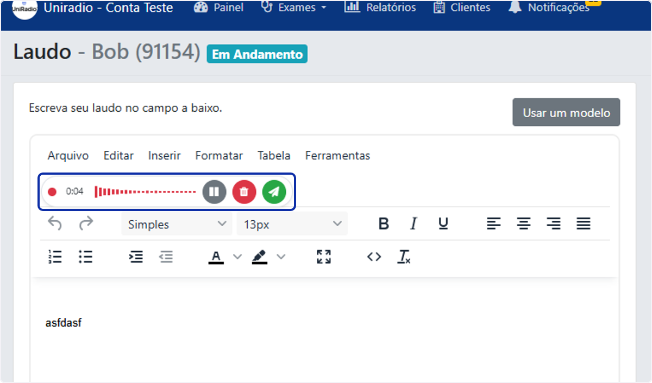Click into the text area containing asfdasf
The height and width of the screenshot is (383, 652).
point(324,331)
